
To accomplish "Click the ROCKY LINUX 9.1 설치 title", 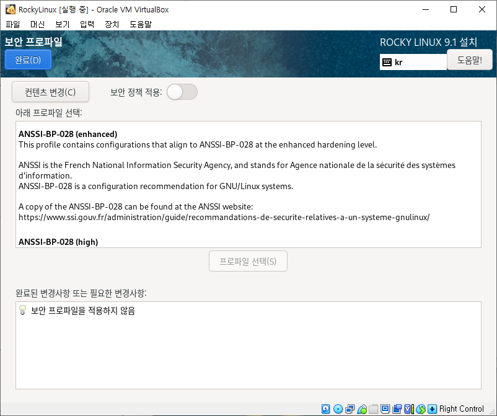I will (429, 42).
